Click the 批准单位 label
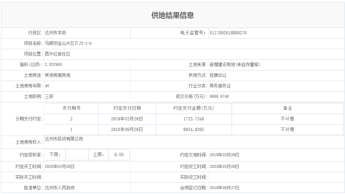The width and height of the screenshot is (345, 194). click(33, 188)
